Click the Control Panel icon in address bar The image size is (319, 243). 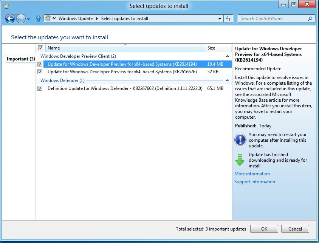[47, 19]
